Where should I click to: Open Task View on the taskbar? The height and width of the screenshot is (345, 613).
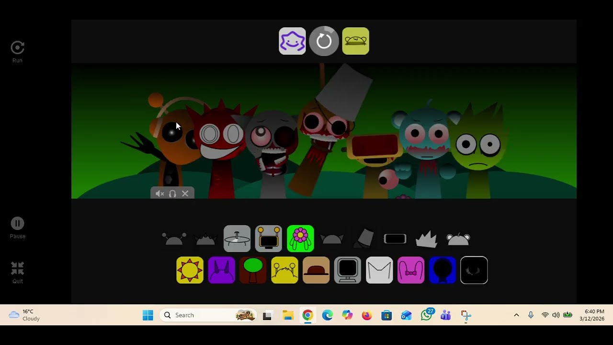coord(267,315)
